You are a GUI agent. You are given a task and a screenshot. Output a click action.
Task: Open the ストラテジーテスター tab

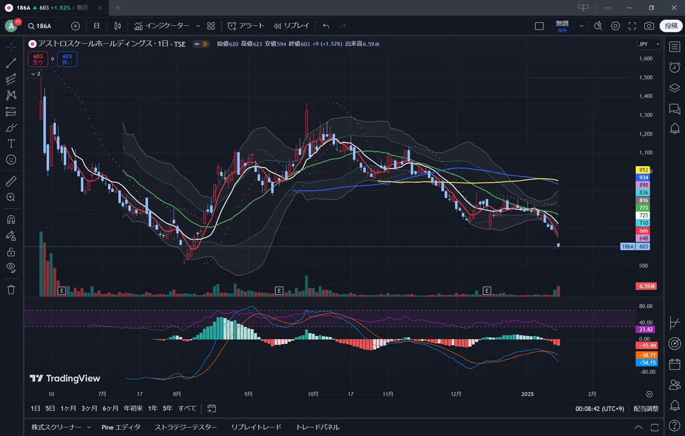pos(186,427)
